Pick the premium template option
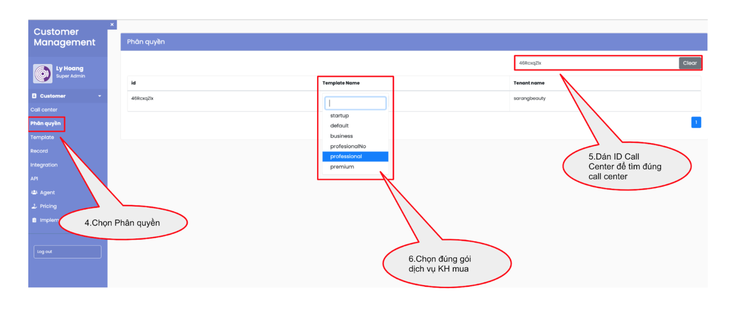Image resolution: width=738 pixels, height=309 pixels. [x=342, y=167]
